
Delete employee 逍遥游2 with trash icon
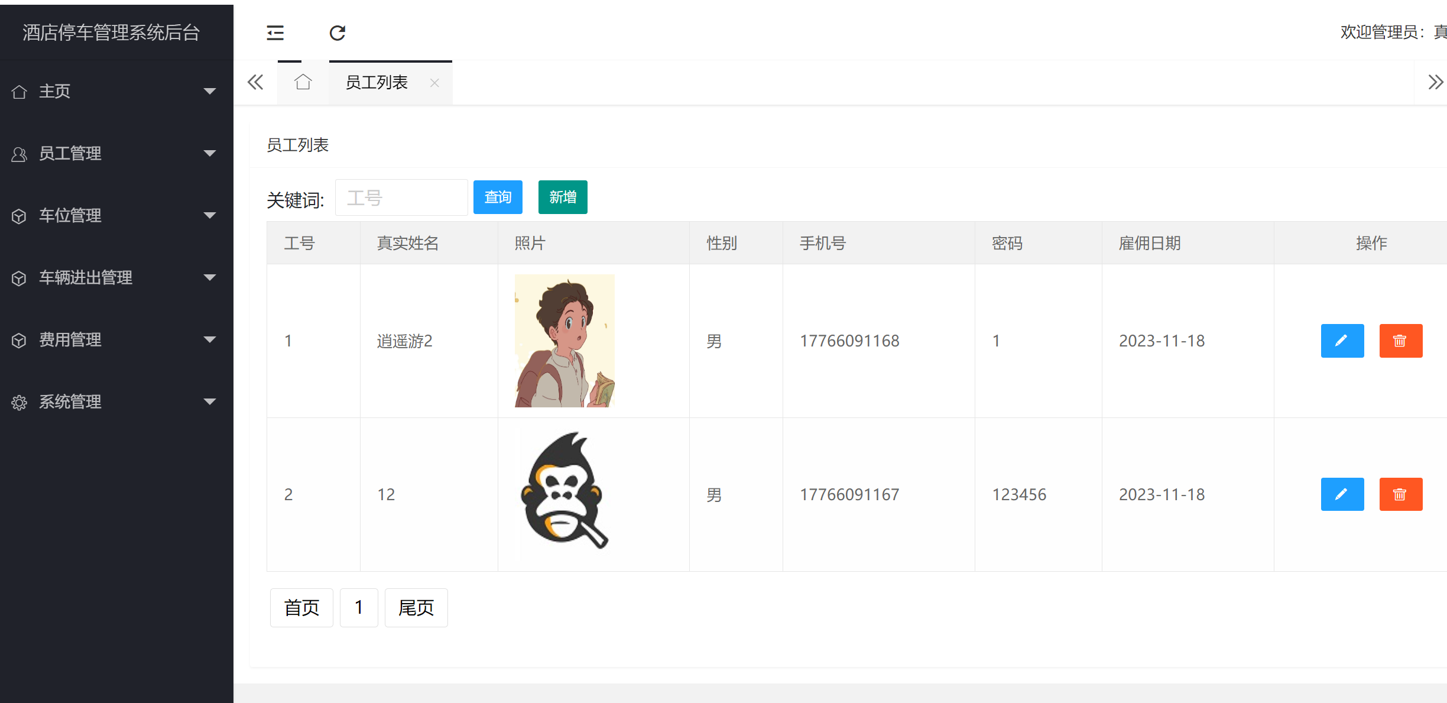click(x=1400, y=341)
